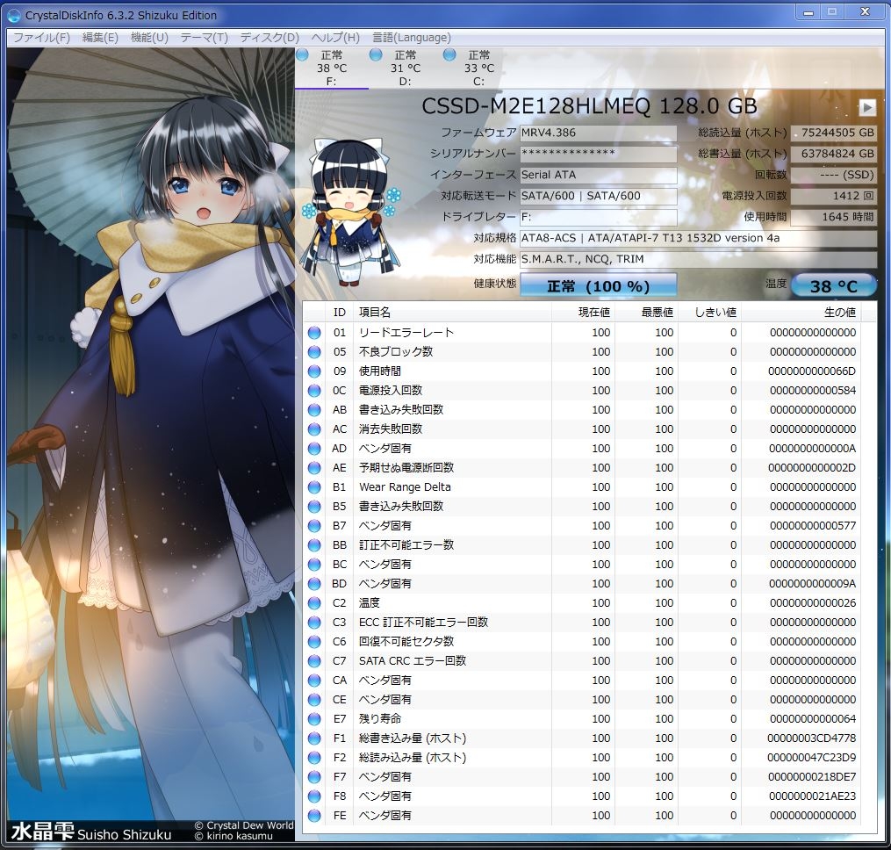Select the C: drive tab at 33 °C
The height and width of the screenshot is (850, 891).
(x=479, y=68)
